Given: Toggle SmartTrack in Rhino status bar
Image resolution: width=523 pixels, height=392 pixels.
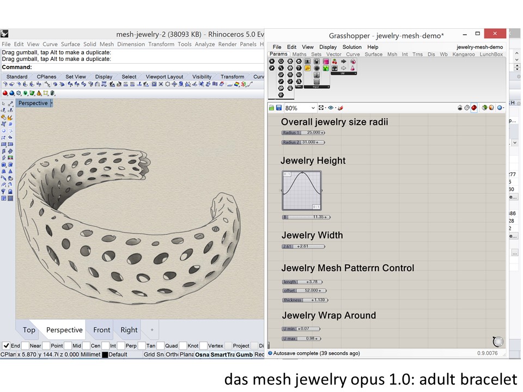Looking at the screenshot, I should coord(222,354).
